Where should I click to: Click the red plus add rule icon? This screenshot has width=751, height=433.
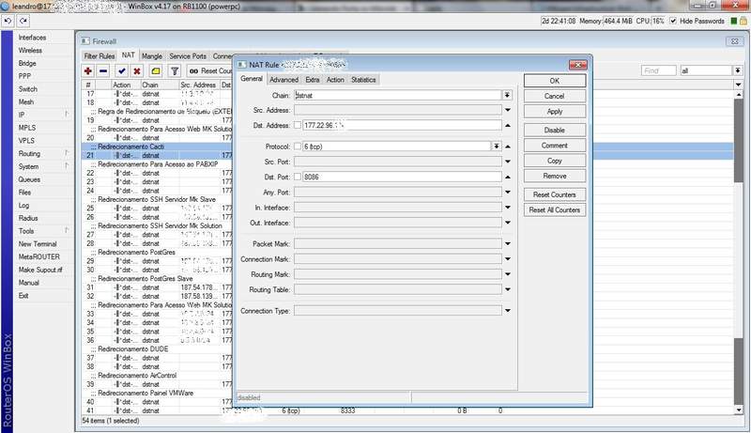point(88,70)
